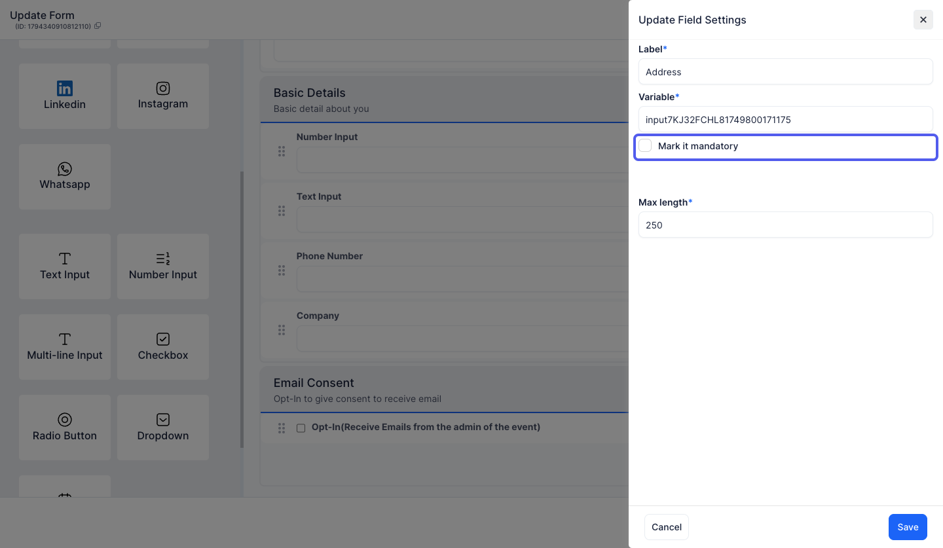
Task: Click the Company form field box
Action: (462, 338)
